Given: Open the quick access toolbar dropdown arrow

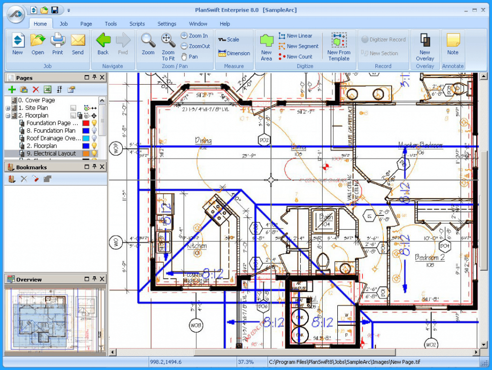Looking at the screenshot, I should 68,10.
